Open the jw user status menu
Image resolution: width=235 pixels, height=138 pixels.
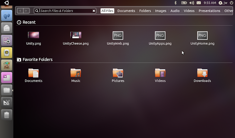[x=223, y=3]
